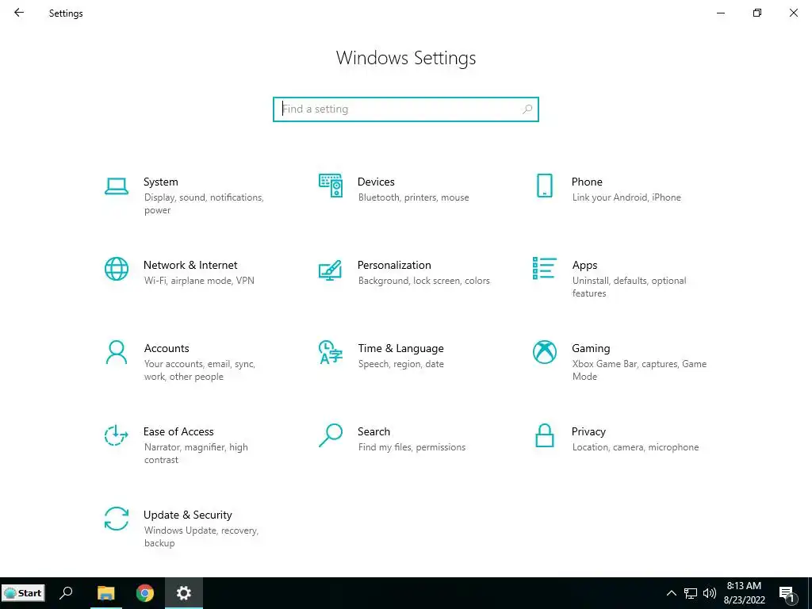Click the Time & Language icon
This screenshot has height=609, width=812.
click(x=331, y=352)
